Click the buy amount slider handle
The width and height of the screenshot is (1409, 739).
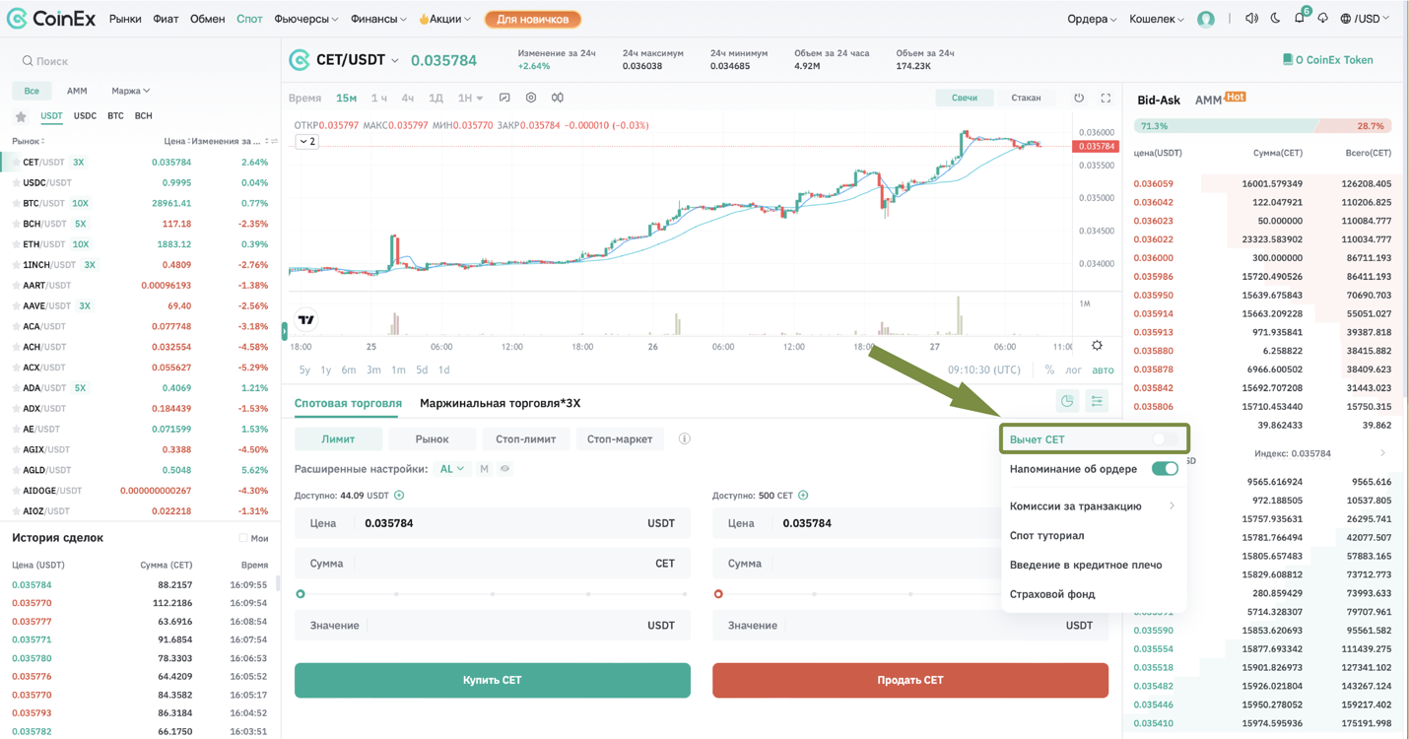coord(301,594)
